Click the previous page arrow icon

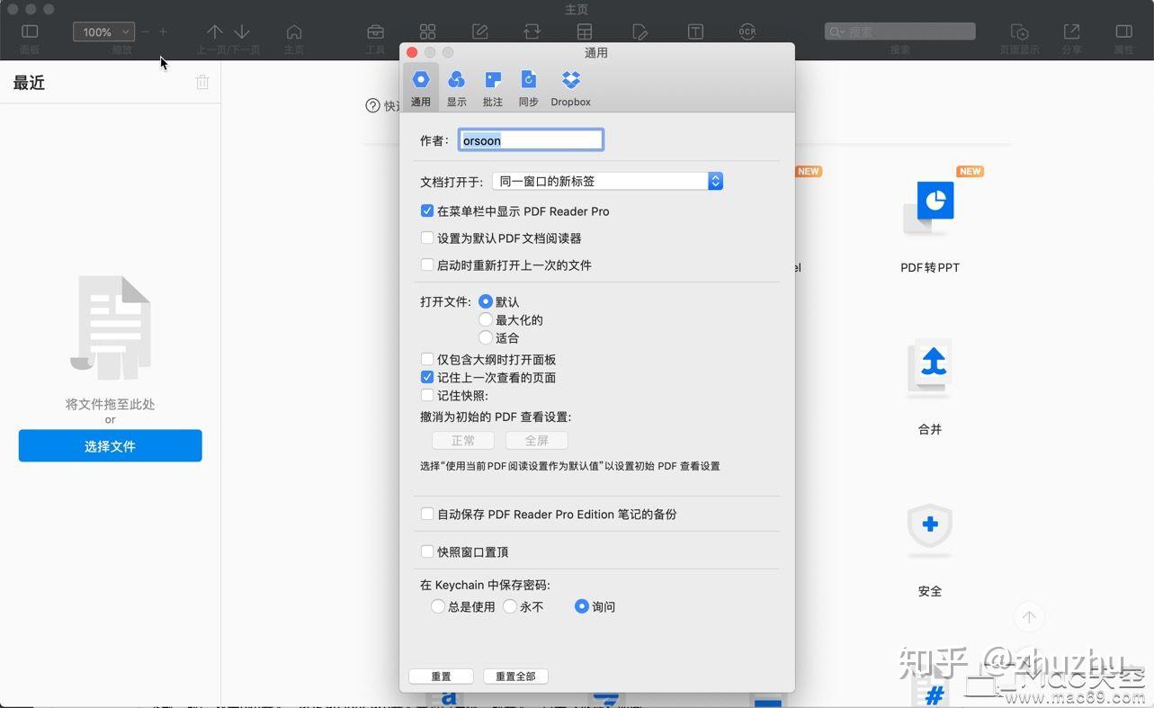tap(215, 31)
